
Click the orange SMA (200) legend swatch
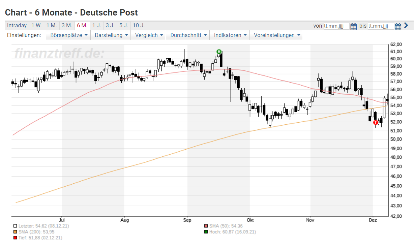coord(15,232)
